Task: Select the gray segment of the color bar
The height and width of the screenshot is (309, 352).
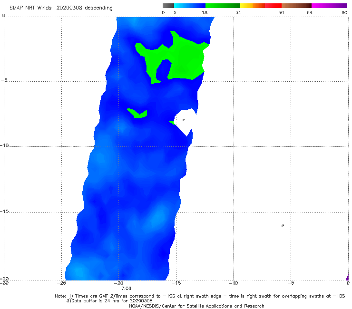Action: tap(168, 6)
